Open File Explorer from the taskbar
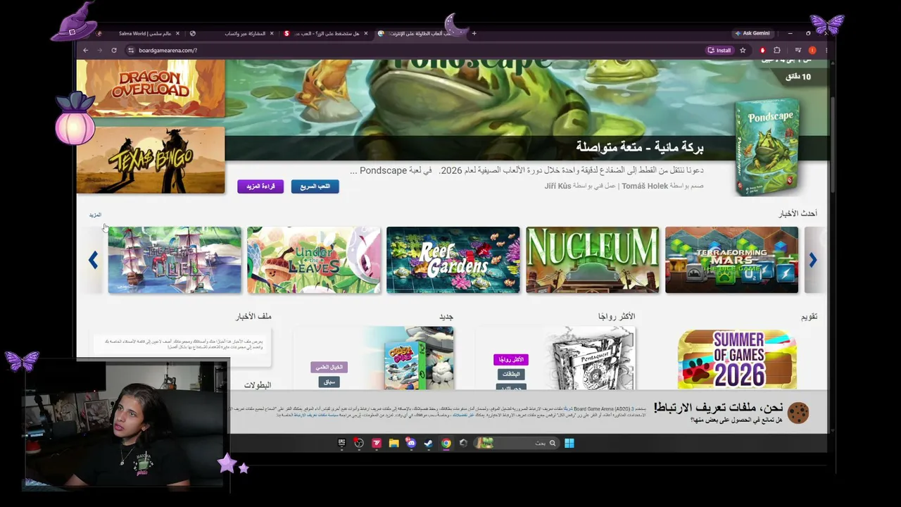901x507 pixels. click(393, 443)
